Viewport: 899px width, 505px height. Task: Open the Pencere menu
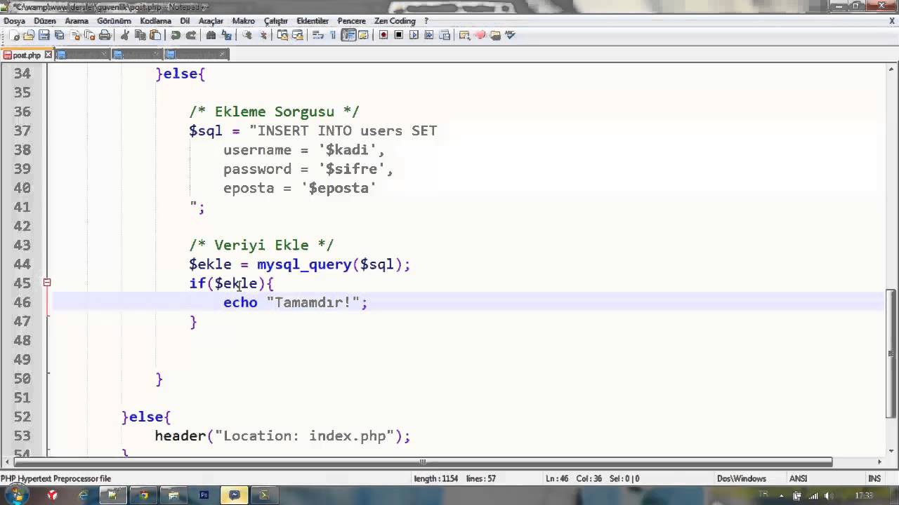(351, 21)
